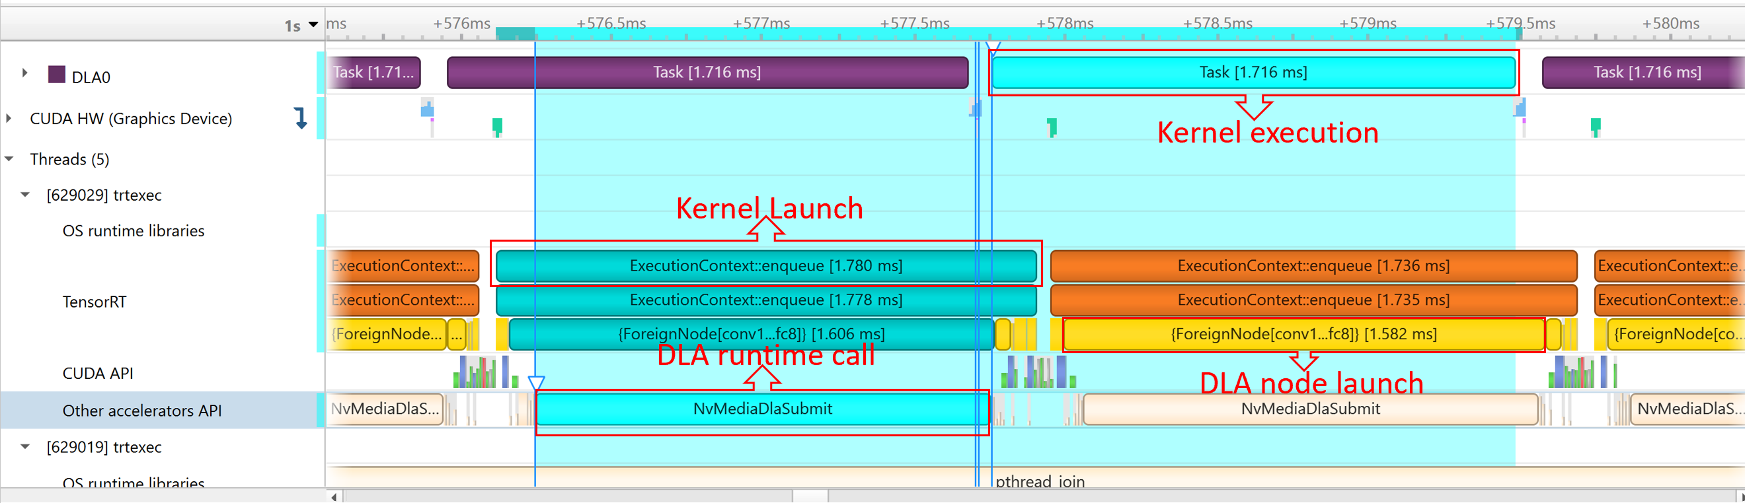Click the scrollbar left arrow button
The width and height of the screenshot is (1745, 503).
334,497
